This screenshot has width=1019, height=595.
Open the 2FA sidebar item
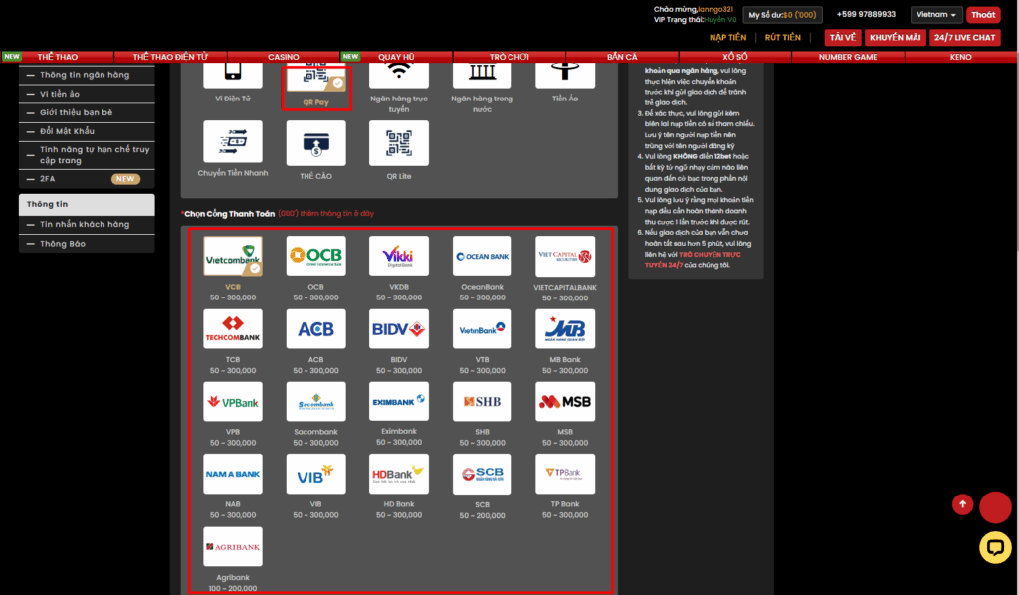coord(87,179)
